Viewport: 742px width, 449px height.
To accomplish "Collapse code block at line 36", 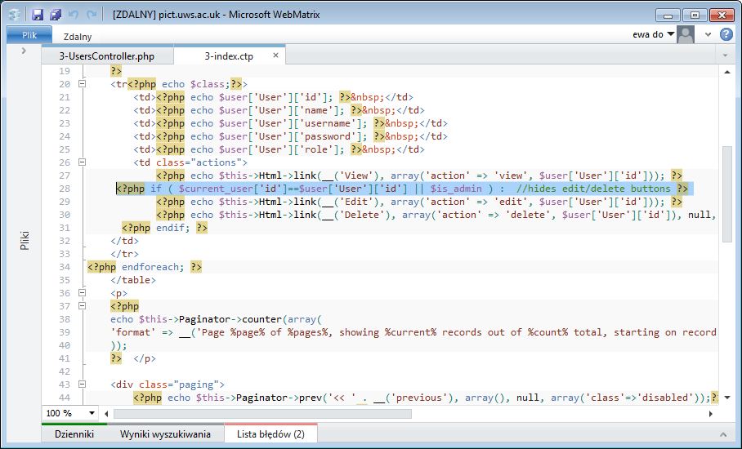I will 82,292.
